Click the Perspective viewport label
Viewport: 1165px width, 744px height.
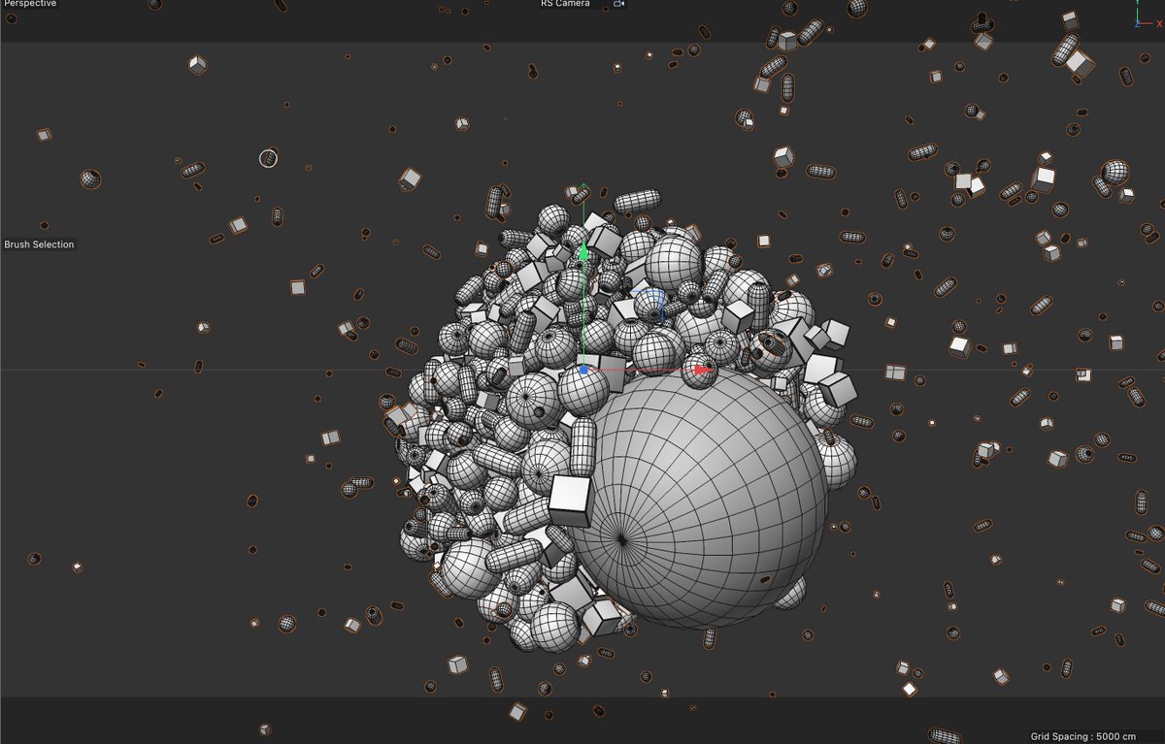[x=30, y=4]
